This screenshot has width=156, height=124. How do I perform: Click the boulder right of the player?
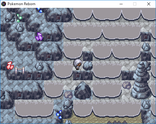[x=88, y=66]
